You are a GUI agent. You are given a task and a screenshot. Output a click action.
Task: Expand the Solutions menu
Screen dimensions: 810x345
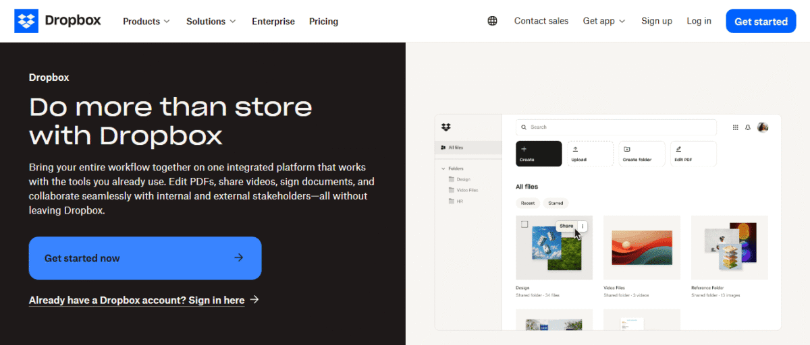[211, 21]
